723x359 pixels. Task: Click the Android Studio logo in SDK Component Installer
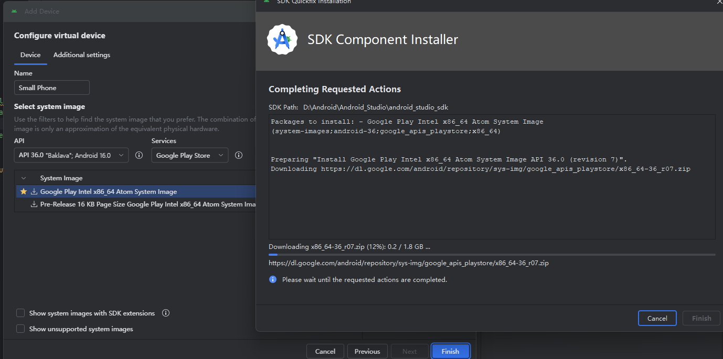pos(282,39)
